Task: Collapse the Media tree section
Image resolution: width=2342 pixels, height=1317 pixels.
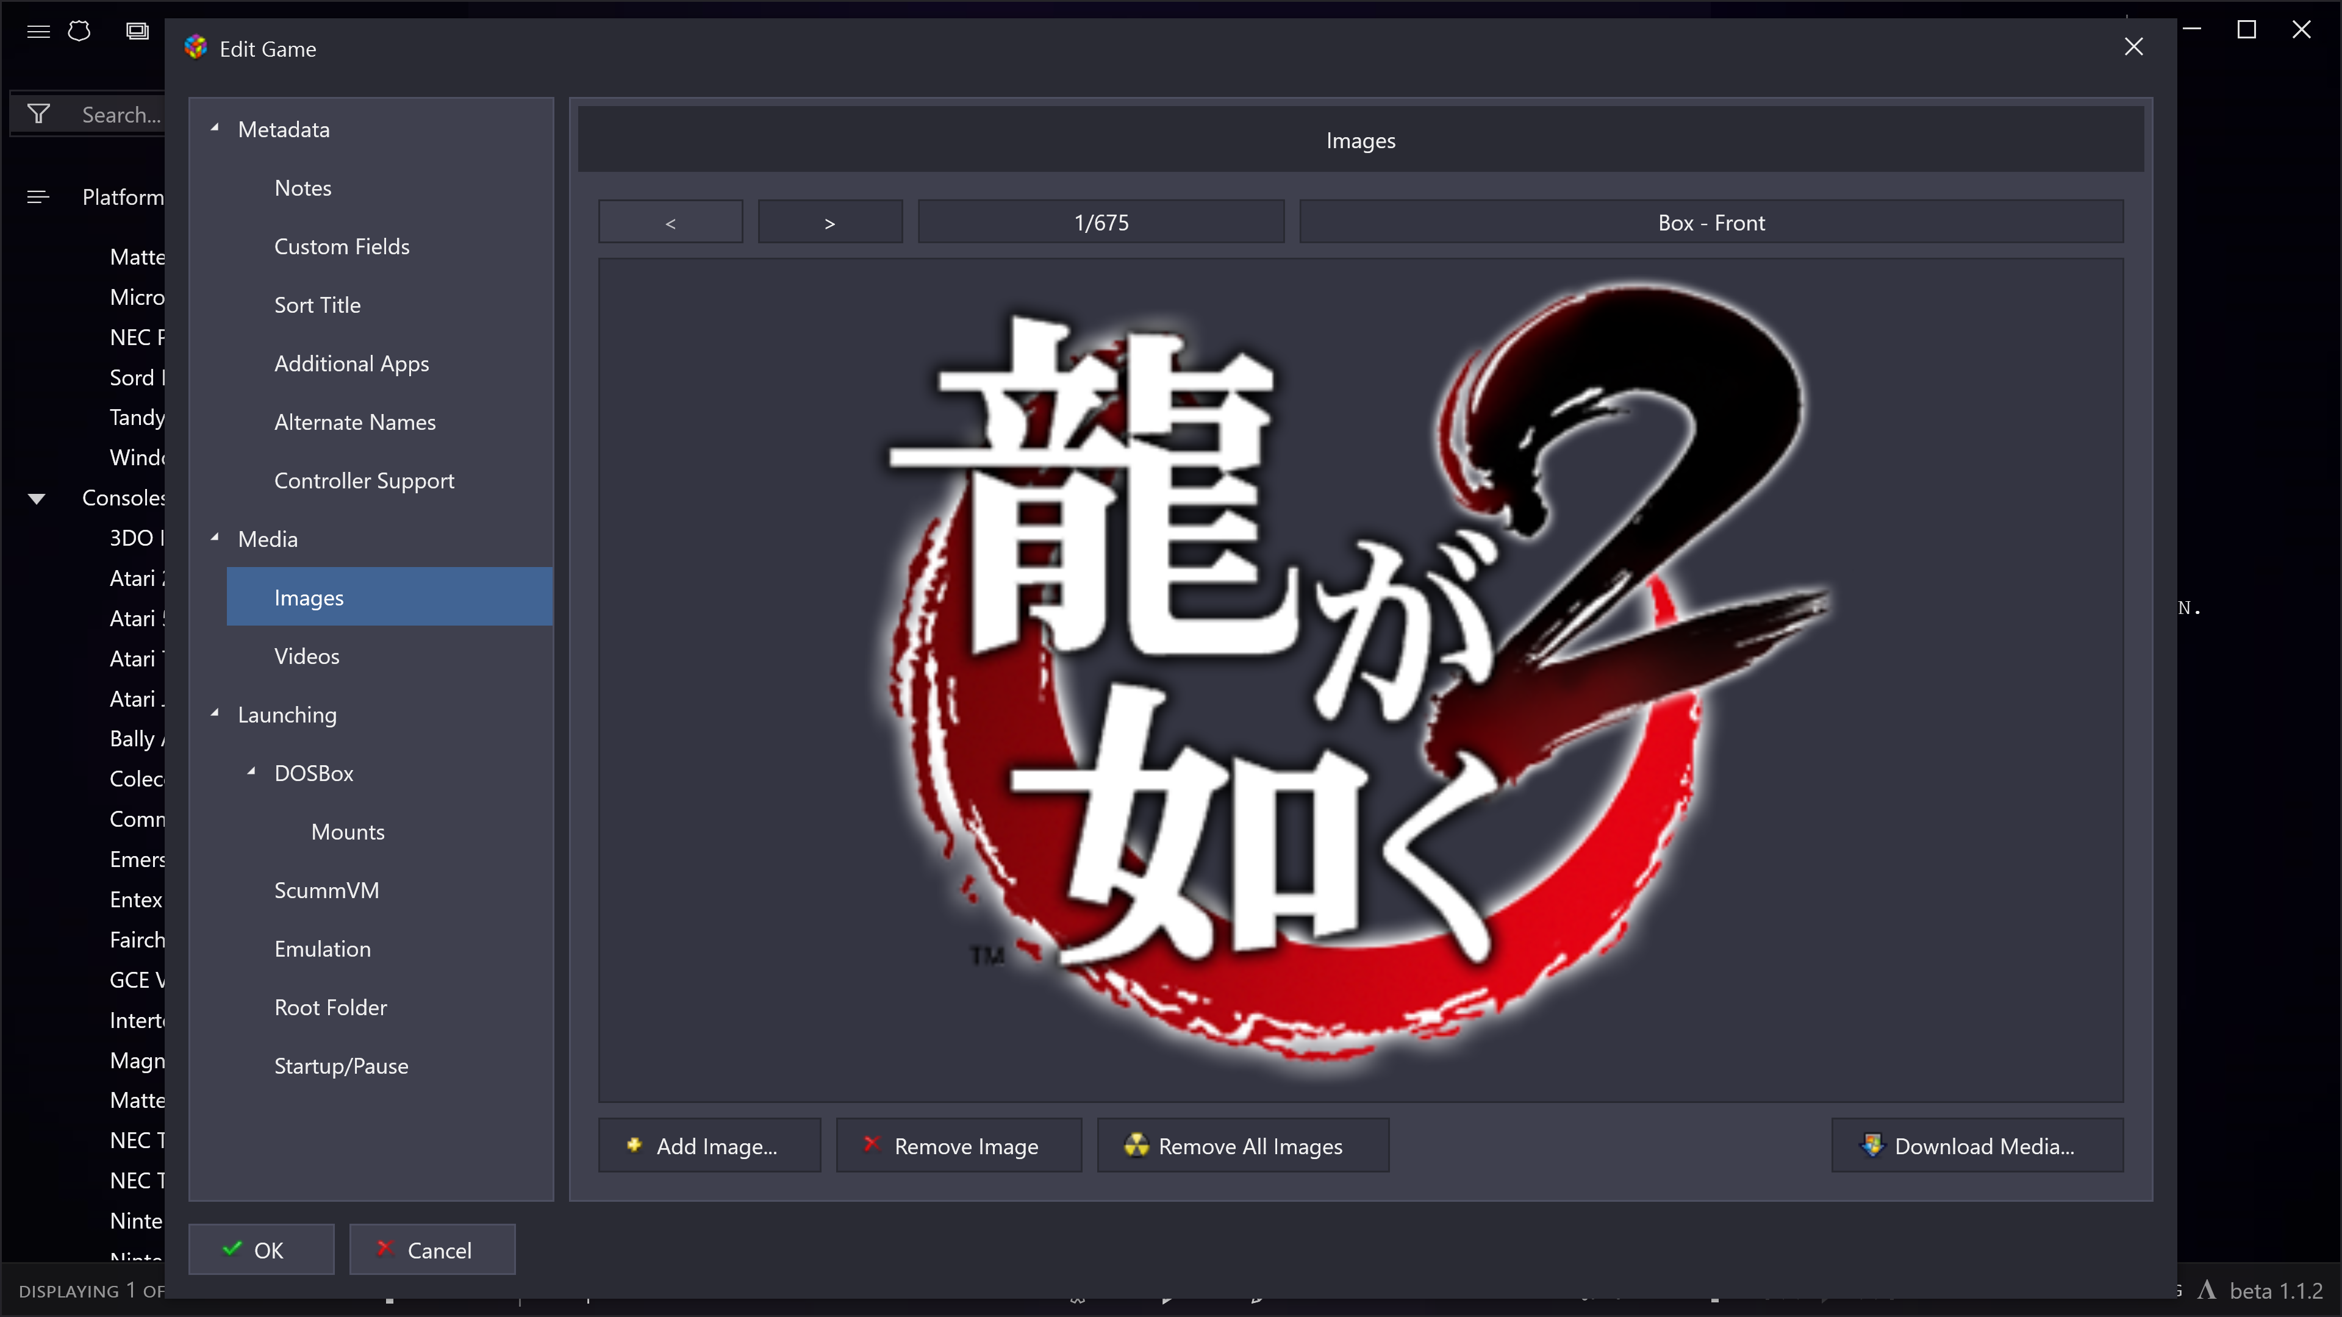Action: point(215,538)
